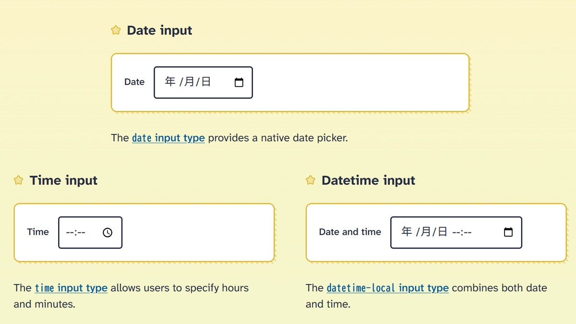Open the calendar picker in the Date and time field
This screenshot has width=576, height=324.
[508, 232]
